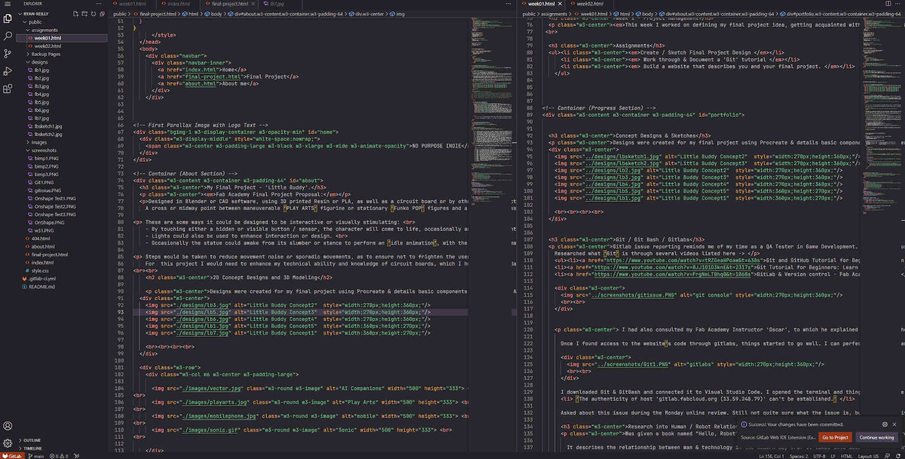The width and height of the screenshot is (905, 459).
Task: Open the Source Control view
Action: (x=7, y=53)
